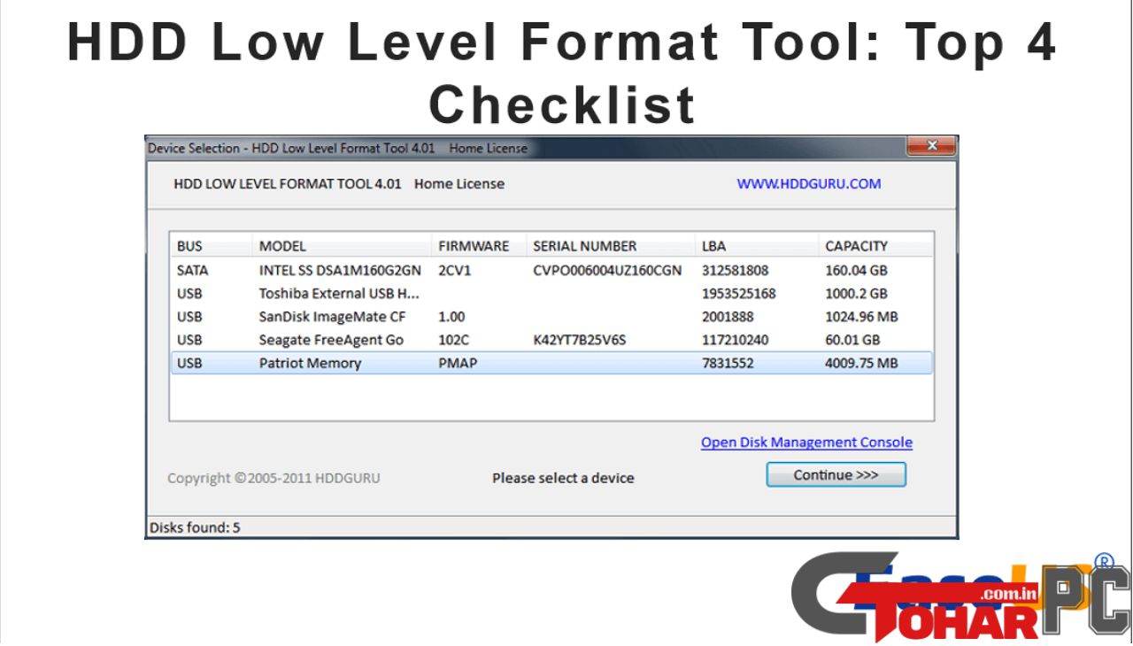Viewport: 1133px width, 646px height.
Task: Sort by the MODEL column header
Action: coord(342,246)
